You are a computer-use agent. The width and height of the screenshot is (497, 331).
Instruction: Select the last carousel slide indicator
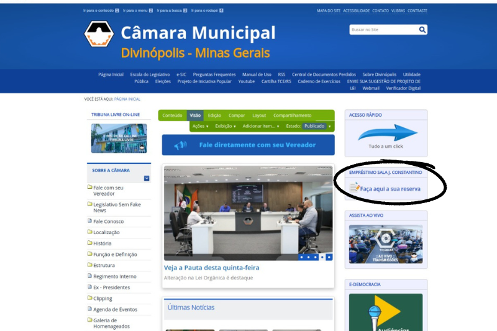[x=329, y=257]
